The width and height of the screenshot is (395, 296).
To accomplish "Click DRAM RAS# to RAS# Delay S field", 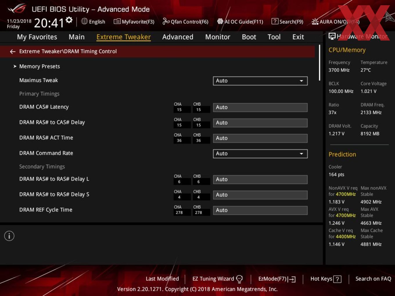I will coord(260,195).
